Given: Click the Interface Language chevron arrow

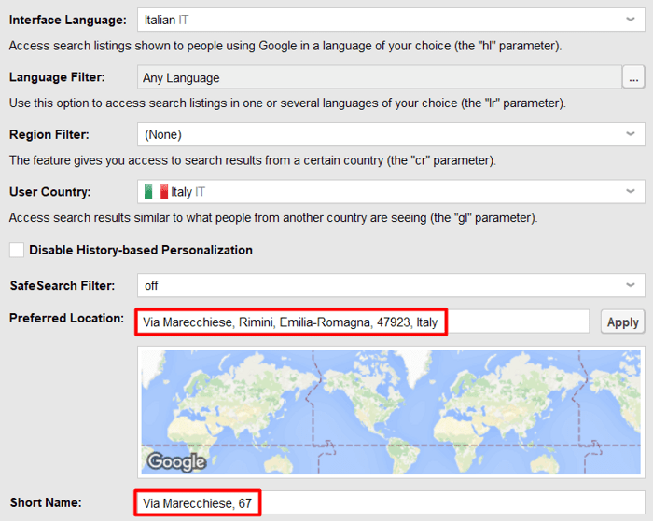Looking at the screenshot, I should coord(631,20).
